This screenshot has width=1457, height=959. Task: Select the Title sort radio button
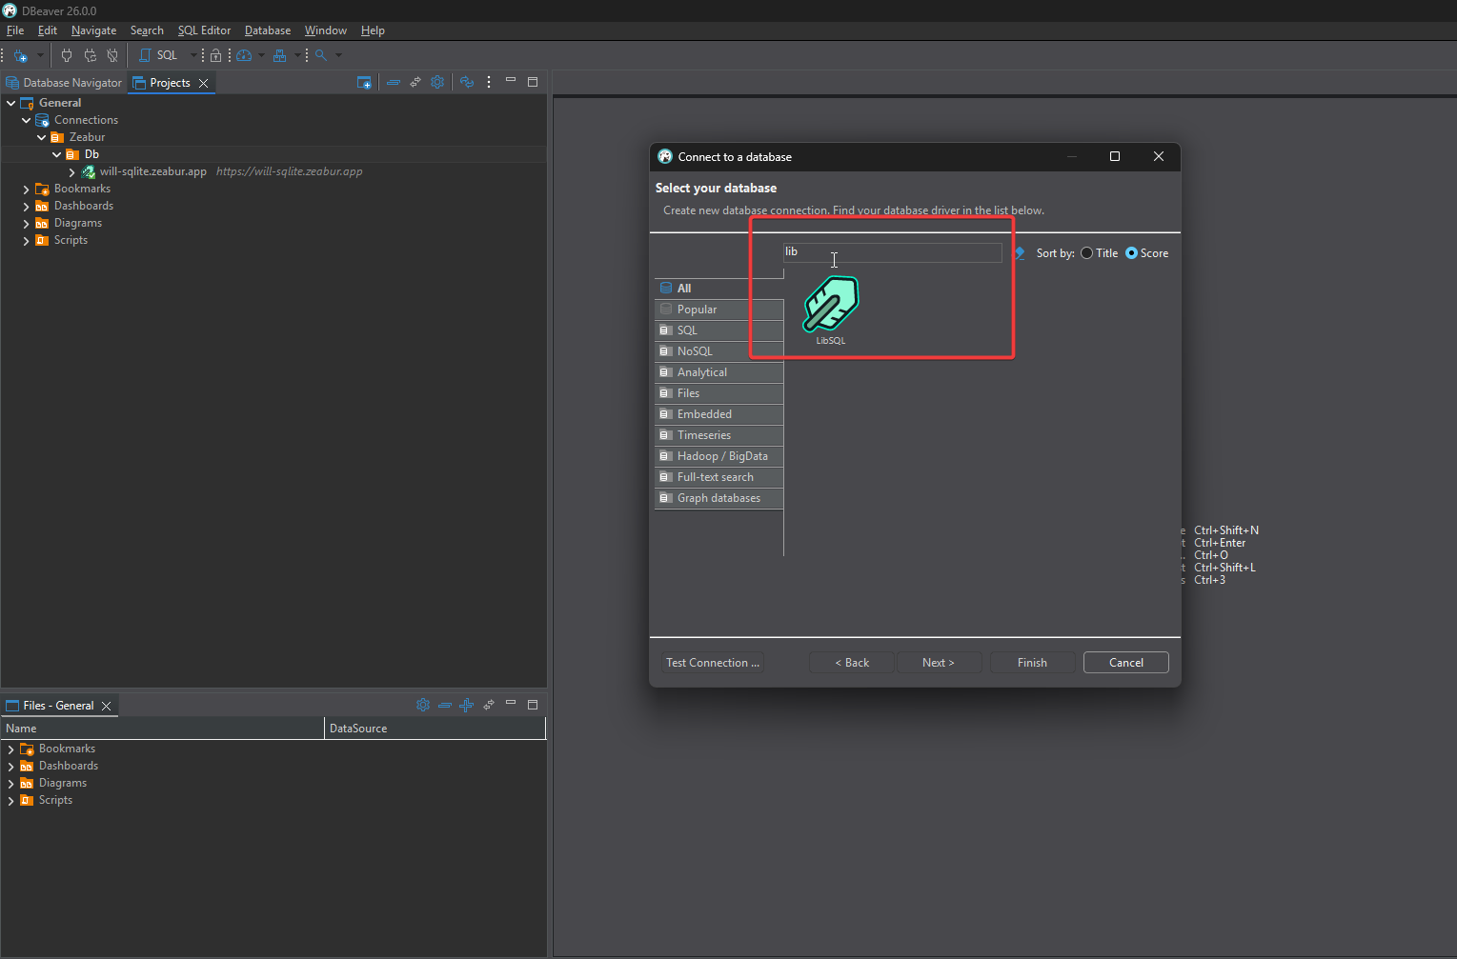click(x=1087, y=253)
